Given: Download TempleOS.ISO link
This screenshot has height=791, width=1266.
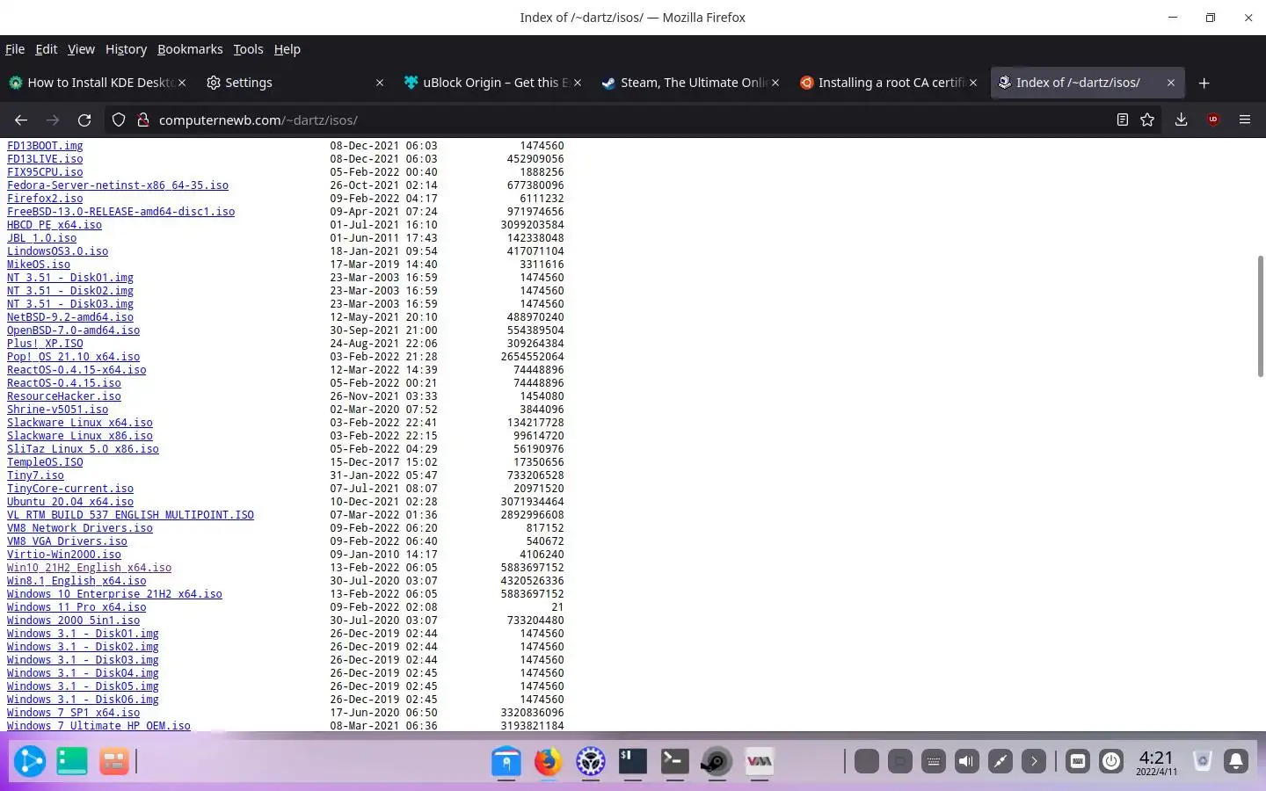Looking at the screenshot, I should (45, 462).
